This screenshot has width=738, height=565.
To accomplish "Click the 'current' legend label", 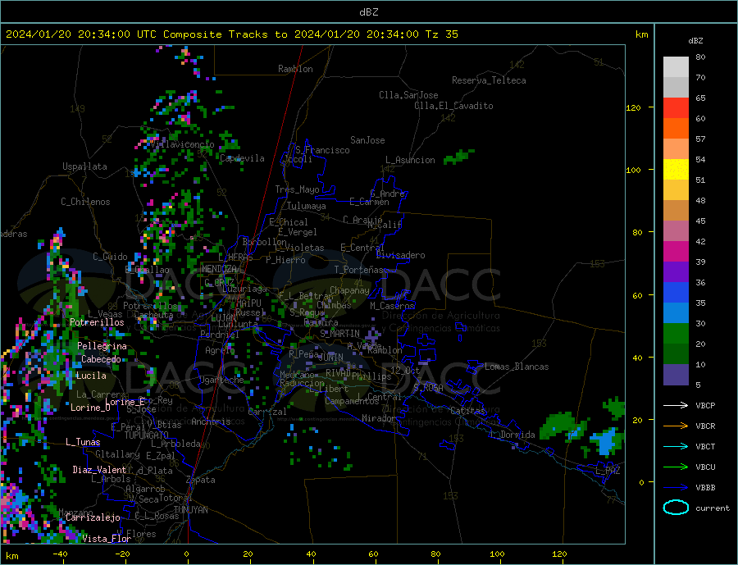I will click(713, 508).
